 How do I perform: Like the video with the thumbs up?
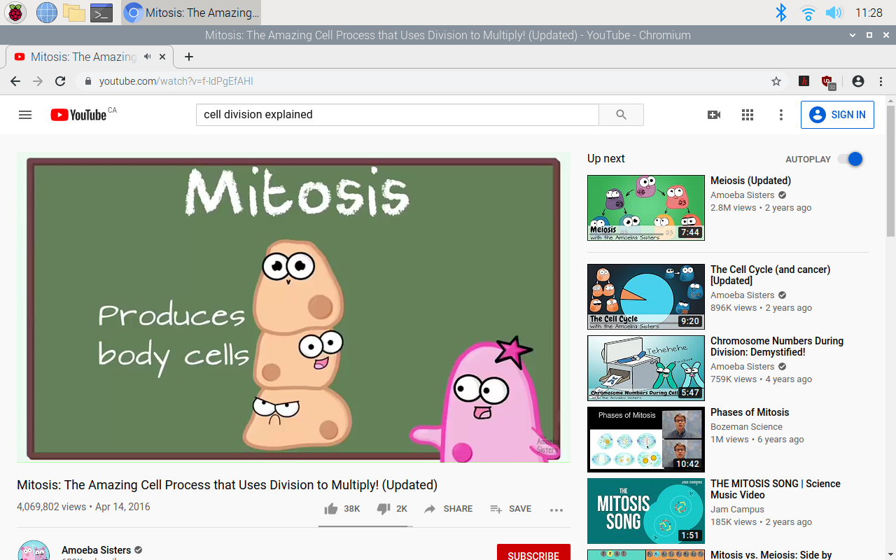[x=330, y=509]
